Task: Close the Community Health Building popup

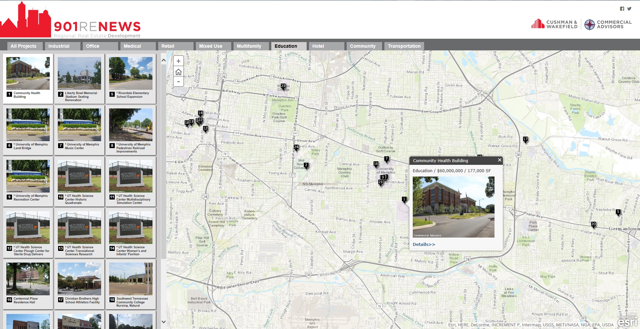Action: pos(500,160)
